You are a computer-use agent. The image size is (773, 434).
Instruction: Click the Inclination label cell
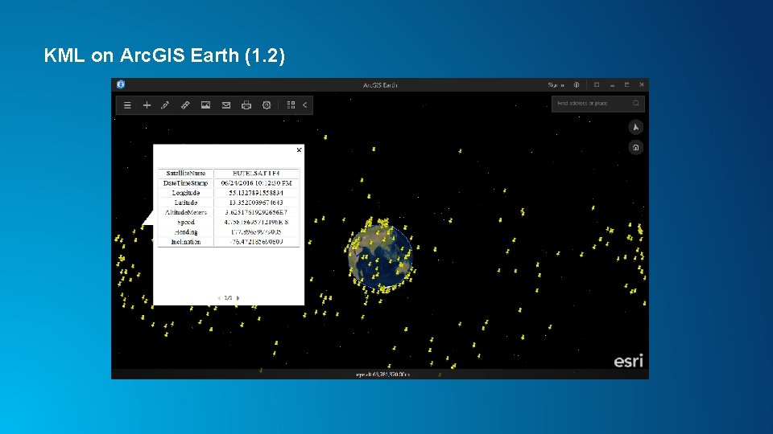(x=186, y=242)
